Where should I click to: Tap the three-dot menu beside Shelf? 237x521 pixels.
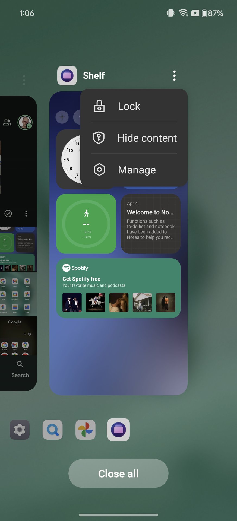(174, 76)
